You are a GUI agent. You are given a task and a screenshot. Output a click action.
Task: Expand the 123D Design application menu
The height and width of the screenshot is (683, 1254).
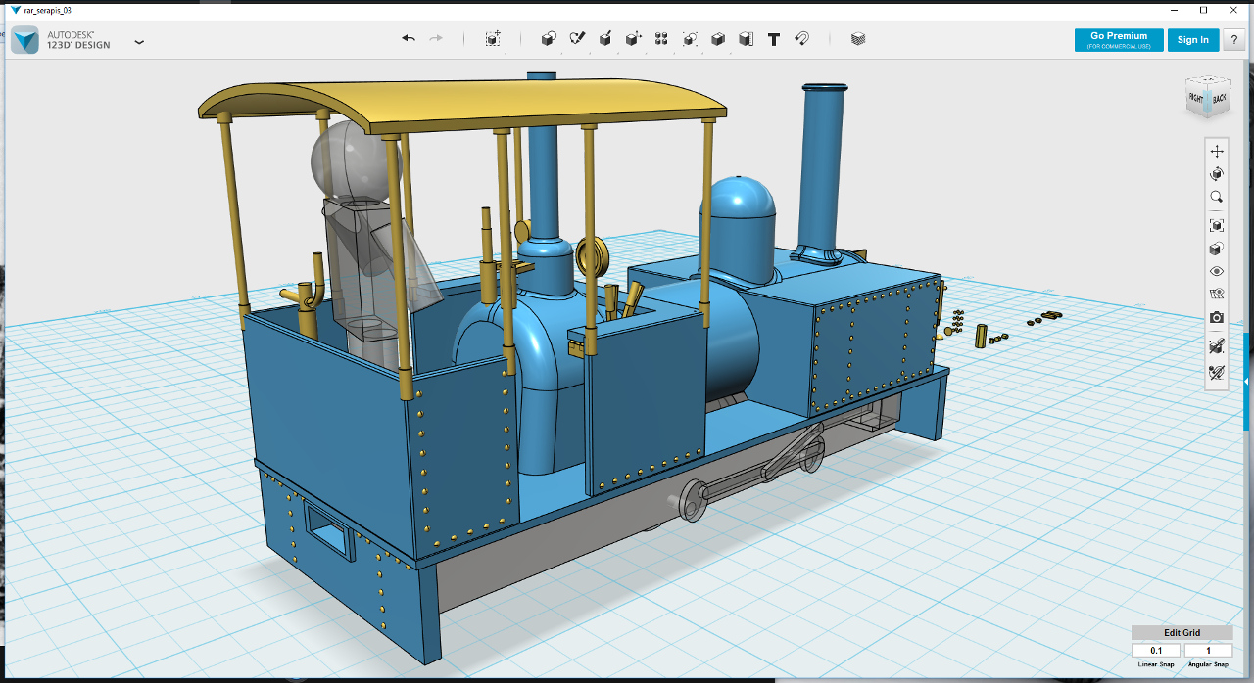point(139,42)
